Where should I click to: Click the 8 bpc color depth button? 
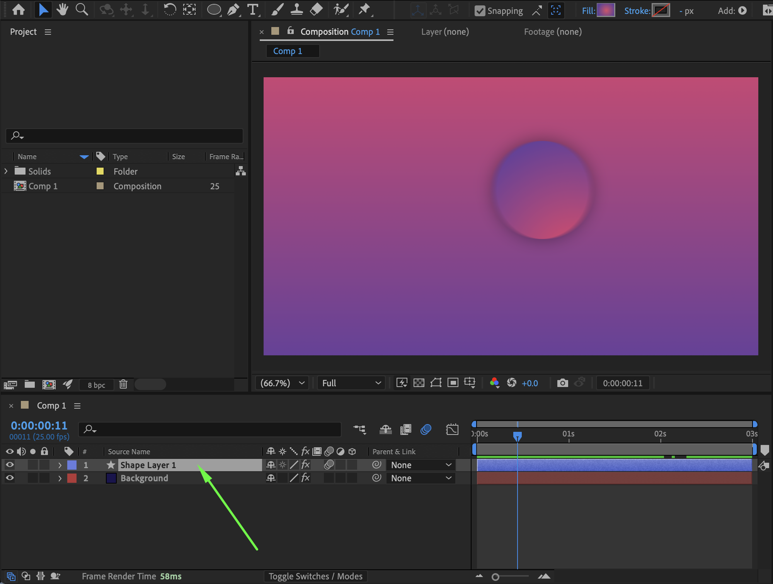96,385
